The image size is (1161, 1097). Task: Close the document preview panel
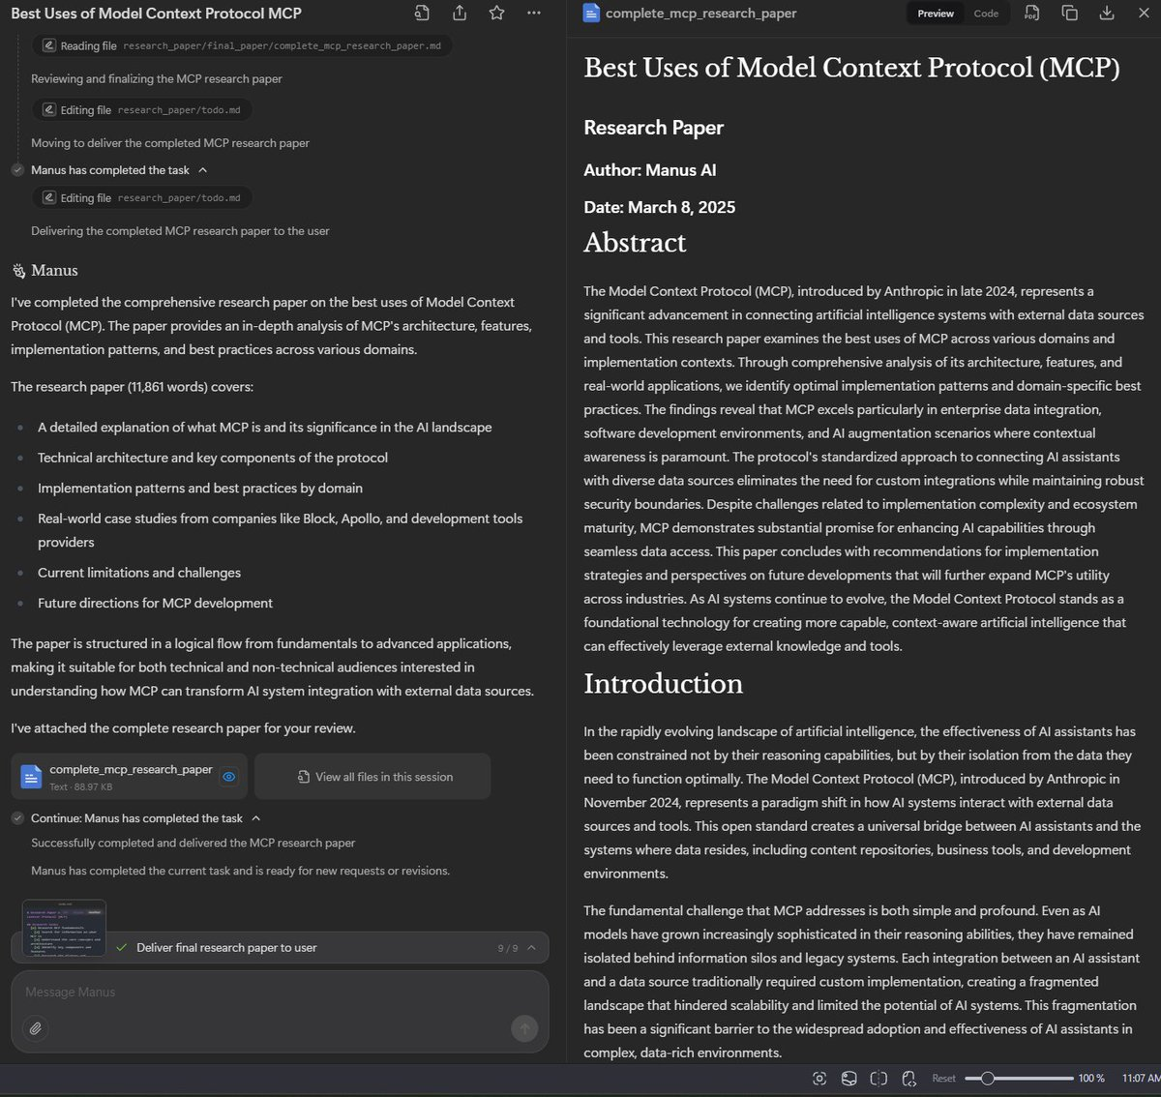1143,14
